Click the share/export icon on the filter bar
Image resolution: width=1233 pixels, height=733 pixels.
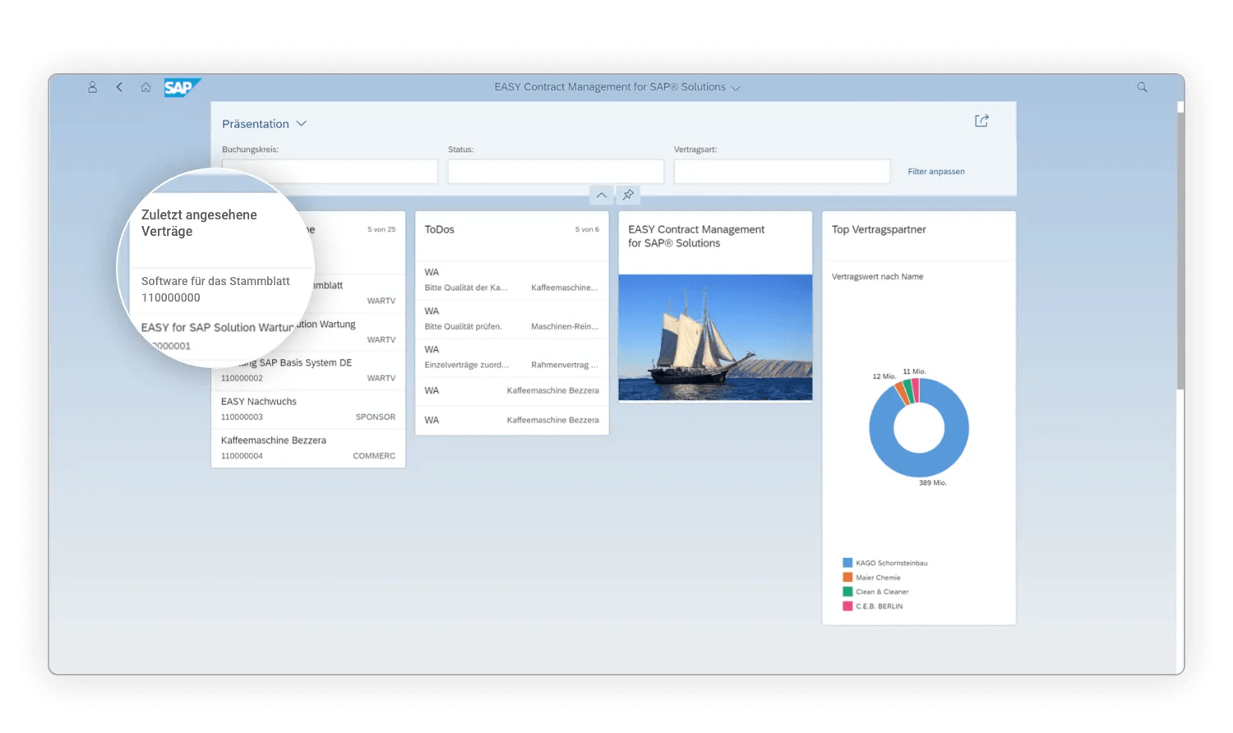tap(981, 121)
